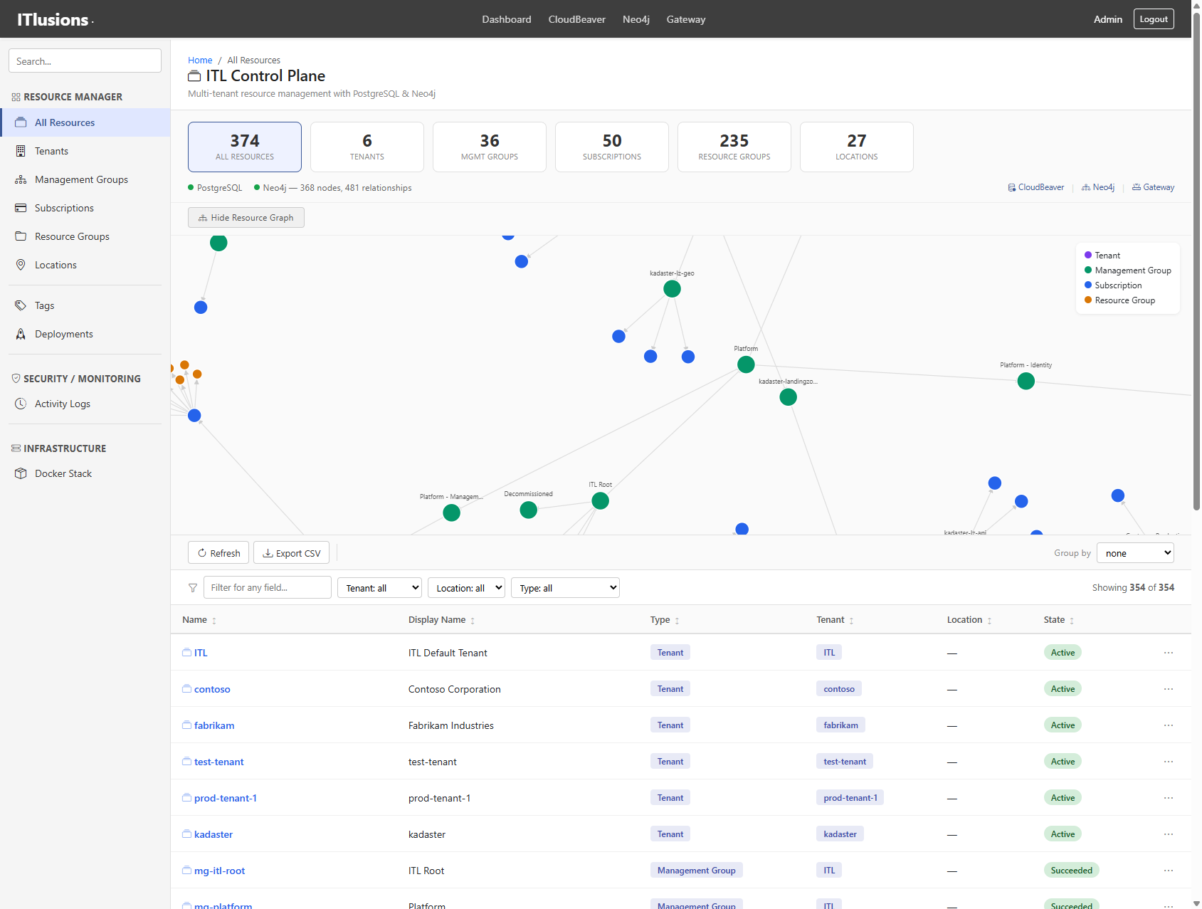Switch to the Dashboard page
1202x909 pixels.
click(506, 19)
